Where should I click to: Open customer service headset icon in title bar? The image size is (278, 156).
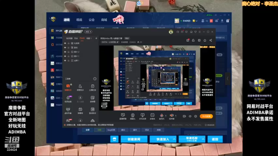[x=178, y=32]
